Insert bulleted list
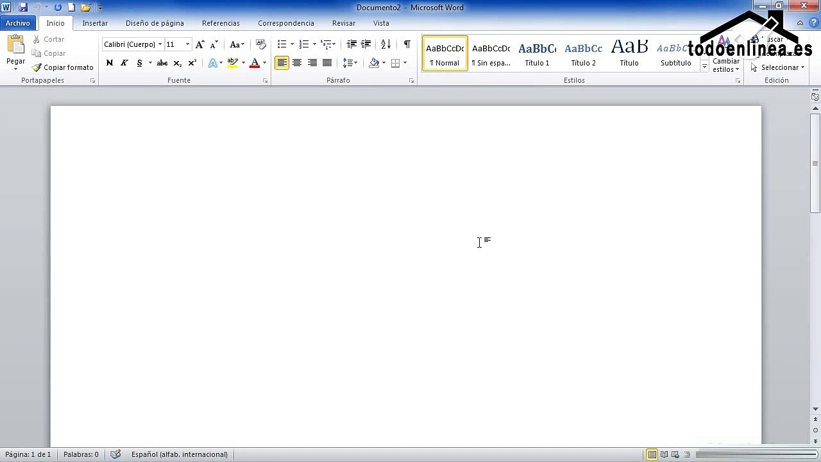The image size is (821, 462). click(x=282, y=44)
